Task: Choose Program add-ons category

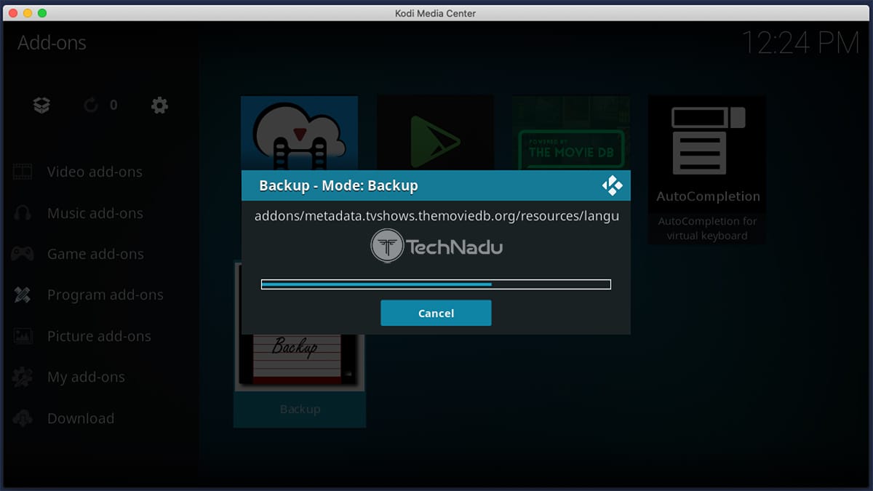Action: point(105,295)
